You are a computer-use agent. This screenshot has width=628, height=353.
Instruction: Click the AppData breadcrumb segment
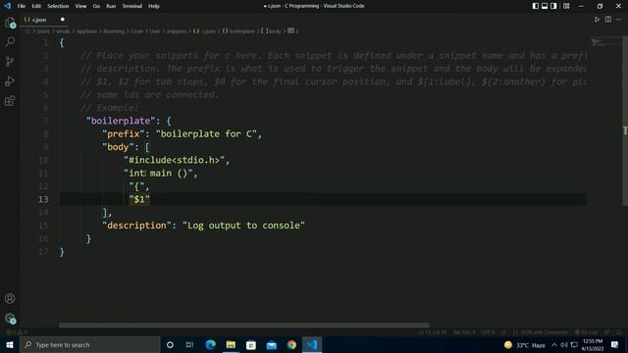click(86, 30)
